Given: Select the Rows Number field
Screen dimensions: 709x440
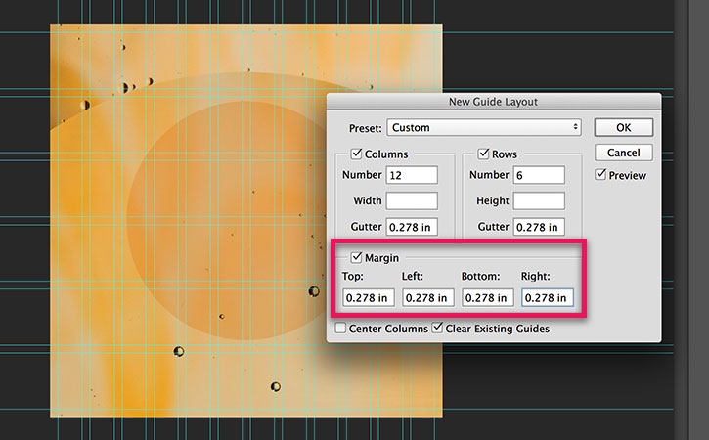Looking at the screenshot, I should 539,175.
